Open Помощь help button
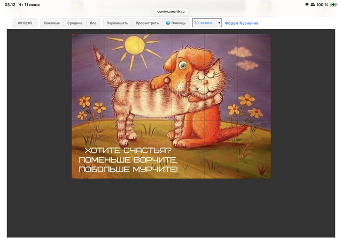Viewport: 342px width, 238px height. [x=176, y=23]
